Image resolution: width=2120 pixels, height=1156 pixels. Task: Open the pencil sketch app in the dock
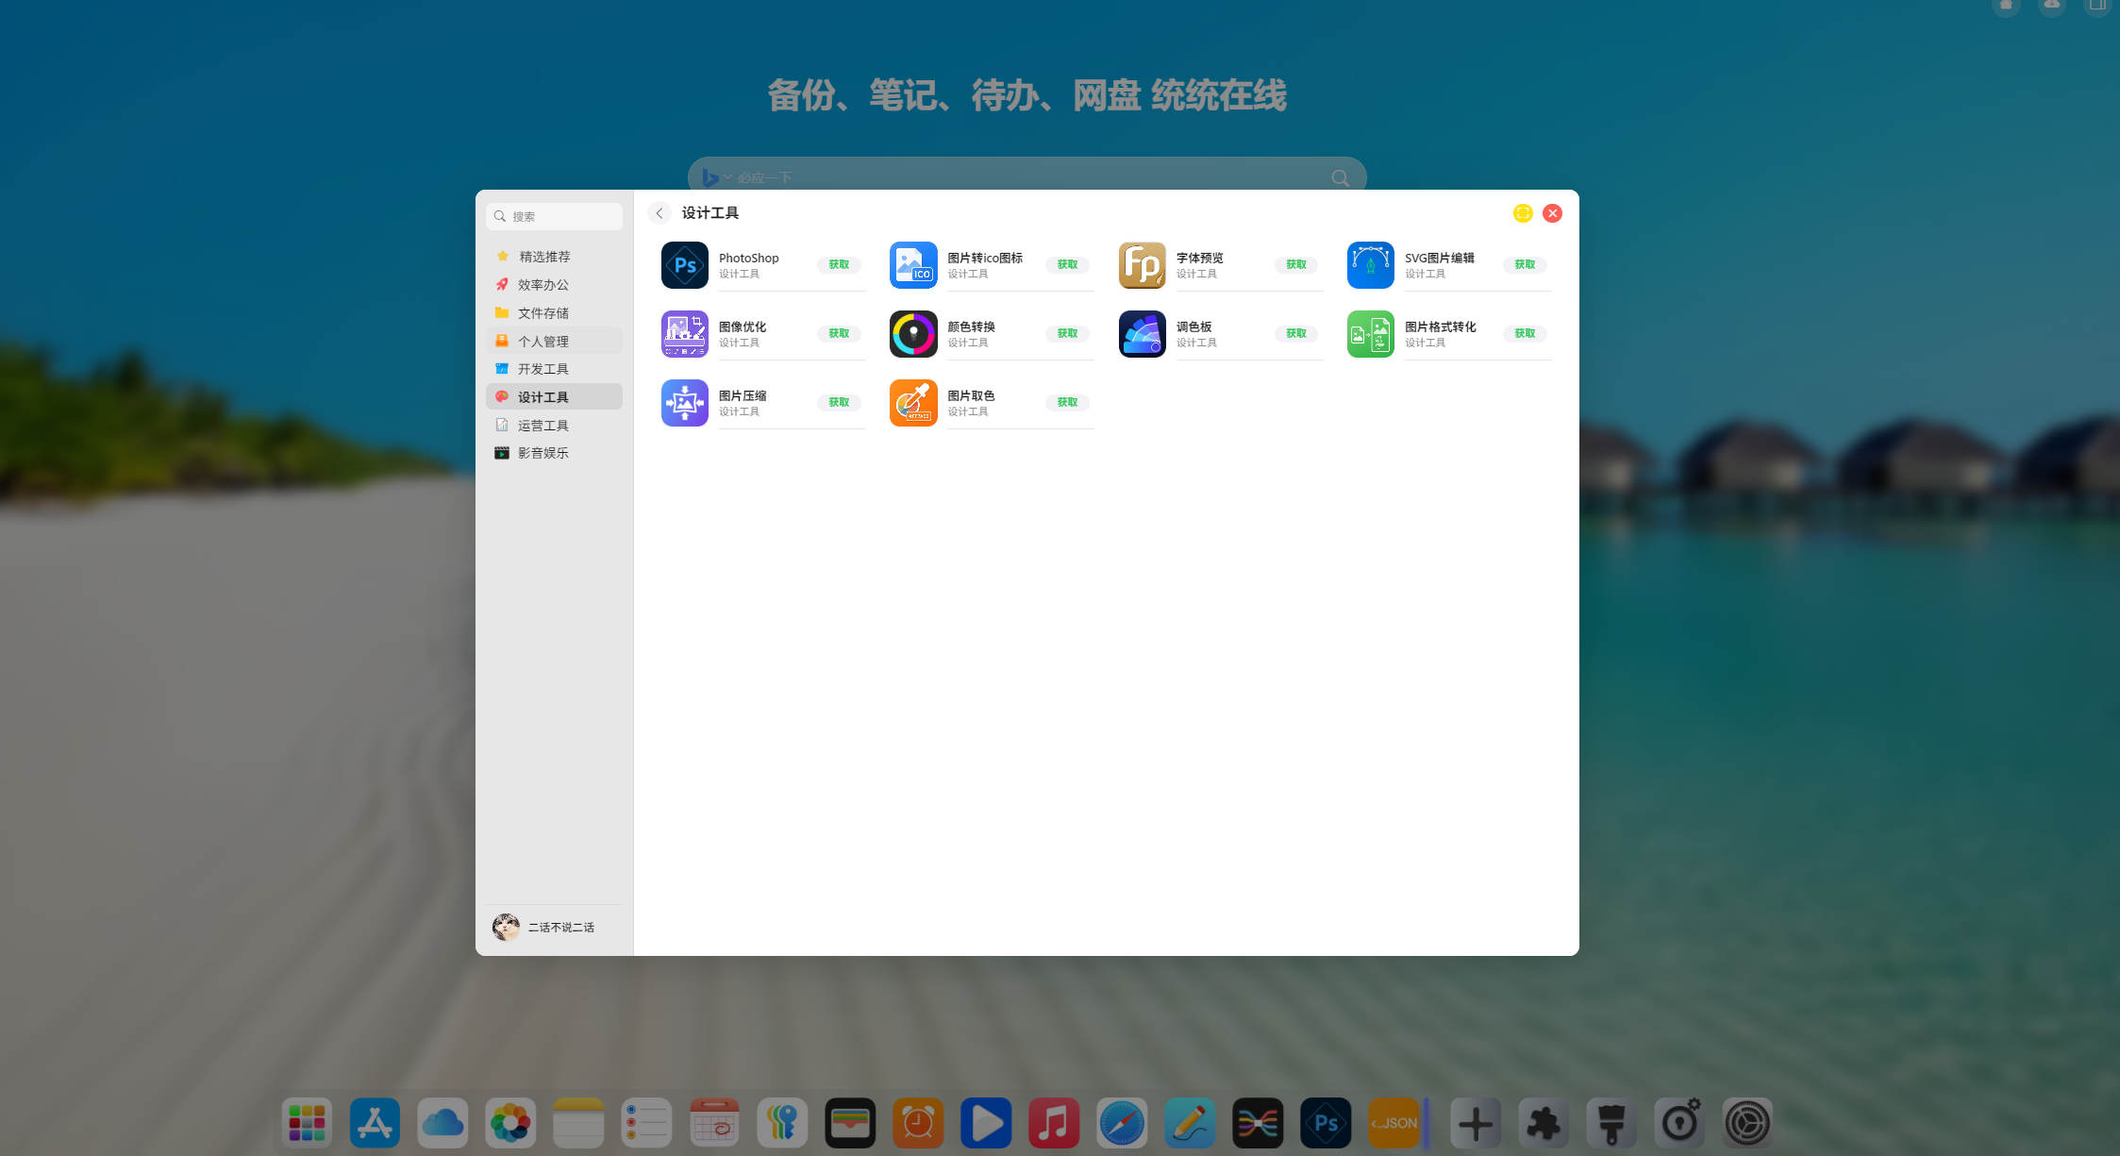[1190, 1123]
